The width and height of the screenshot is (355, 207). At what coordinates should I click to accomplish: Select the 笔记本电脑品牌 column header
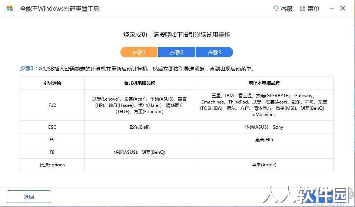click(x=264, y=83)
